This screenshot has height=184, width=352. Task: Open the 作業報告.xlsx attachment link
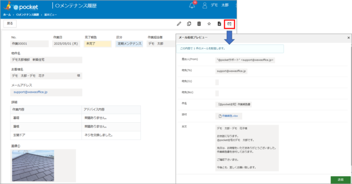230,116
